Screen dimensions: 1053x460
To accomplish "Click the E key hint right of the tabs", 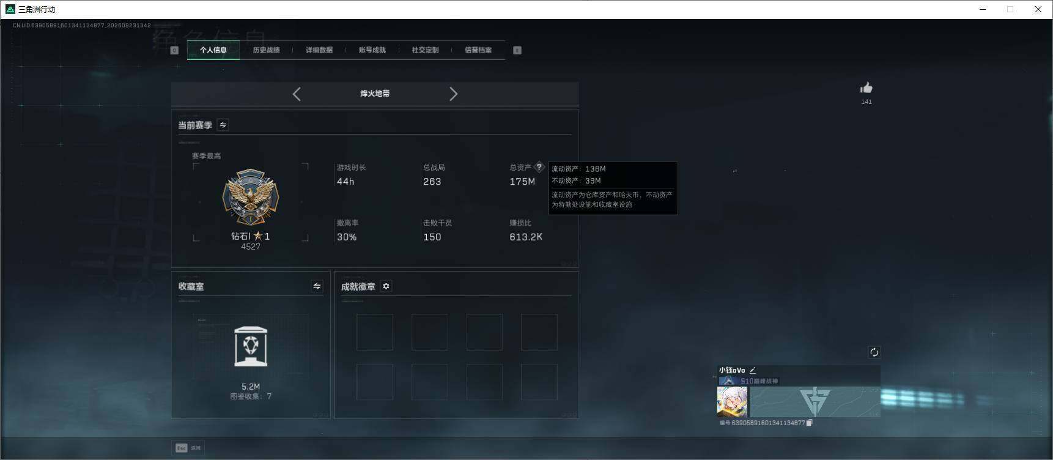I will pos(517,50).
